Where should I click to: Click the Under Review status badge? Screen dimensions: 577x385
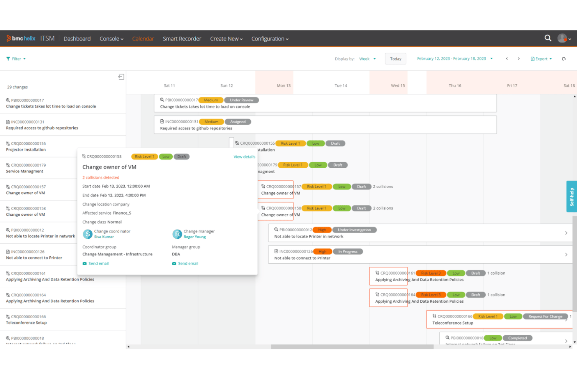[241, 100]
